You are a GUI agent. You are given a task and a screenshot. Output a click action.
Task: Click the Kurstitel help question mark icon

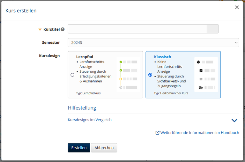pos(63,29)
